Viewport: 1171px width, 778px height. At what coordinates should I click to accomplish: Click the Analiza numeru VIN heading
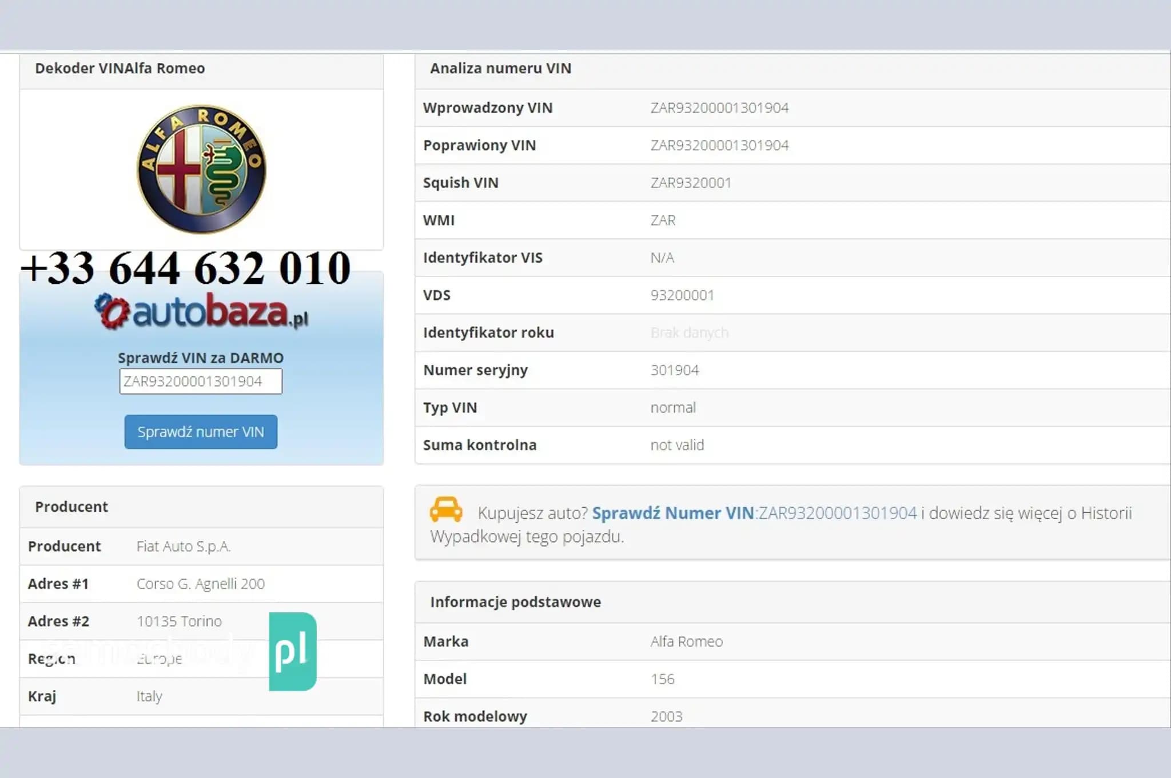tap(500, 68)
